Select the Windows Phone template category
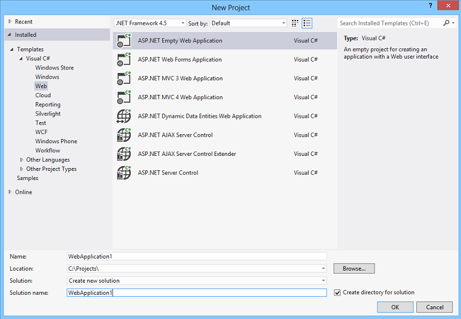The image size is (461, 319). pyautogui.click(x=56, y=141)
